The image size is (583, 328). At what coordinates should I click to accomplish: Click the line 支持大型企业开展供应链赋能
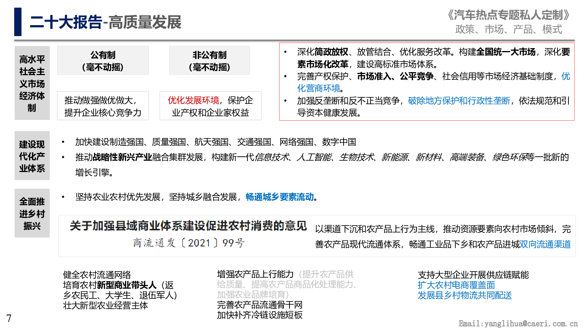pos(473,274)
